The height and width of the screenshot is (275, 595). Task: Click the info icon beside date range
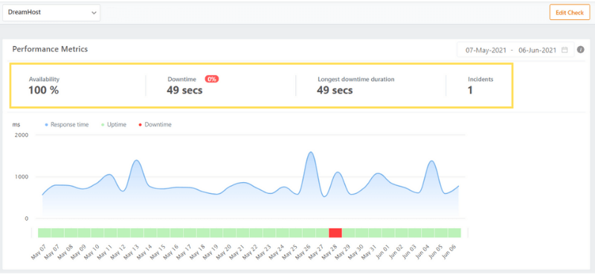pyautogui.click(x=581, y=50)
